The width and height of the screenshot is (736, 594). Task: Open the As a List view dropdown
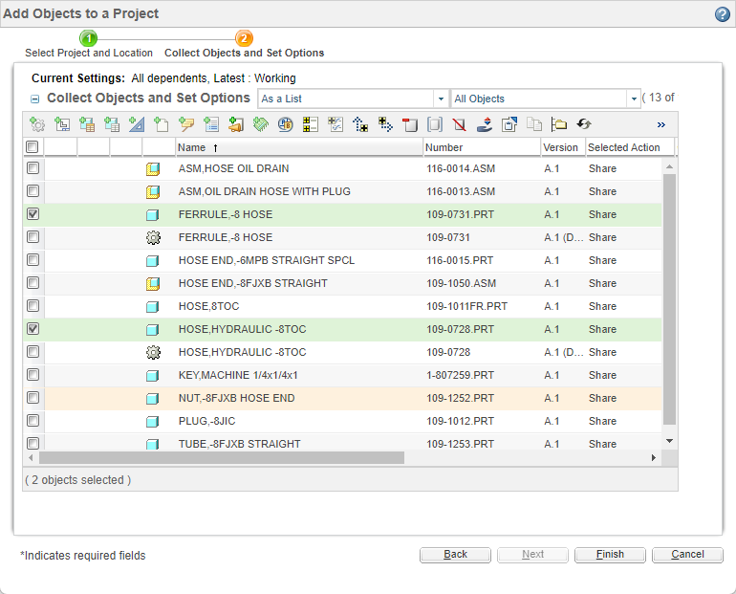[441, 99]
